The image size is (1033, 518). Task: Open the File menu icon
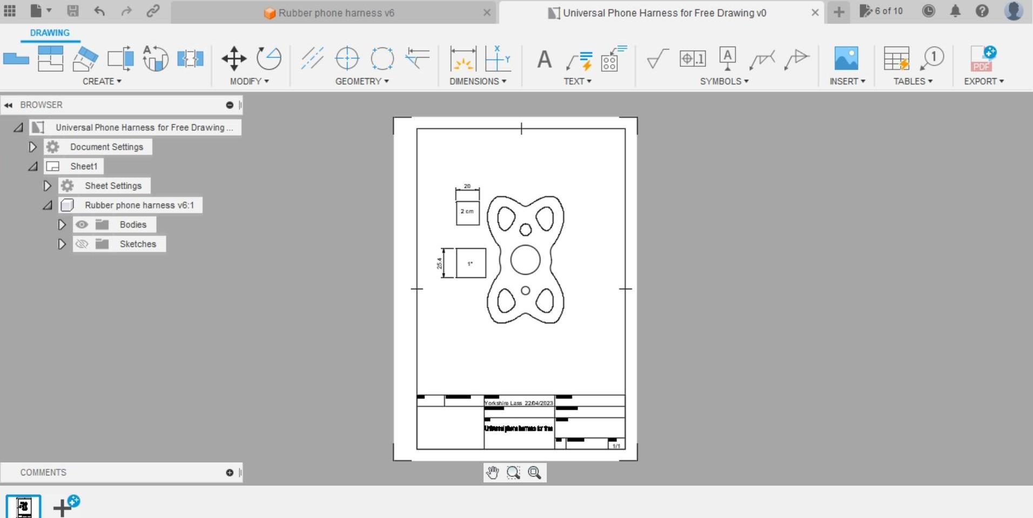(41, 11)
